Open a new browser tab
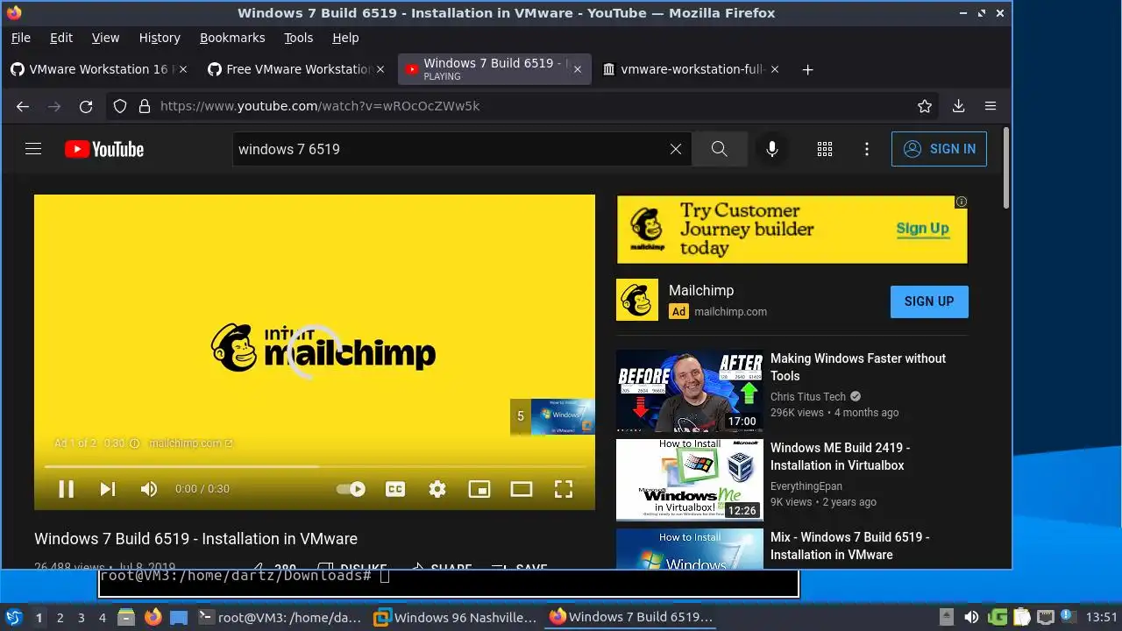The height and width of the screenshot is (631, 1122). coord(808,69)
